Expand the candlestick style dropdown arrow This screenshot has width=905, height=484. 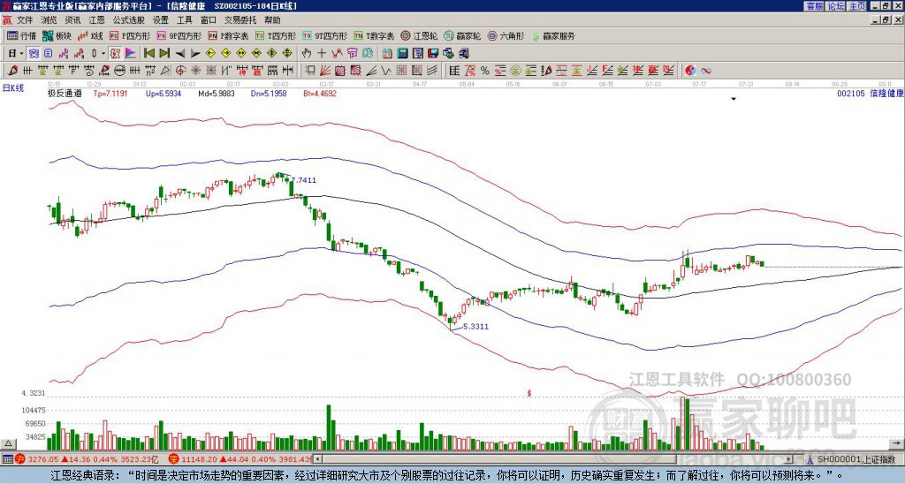click(x=103, y=54)
